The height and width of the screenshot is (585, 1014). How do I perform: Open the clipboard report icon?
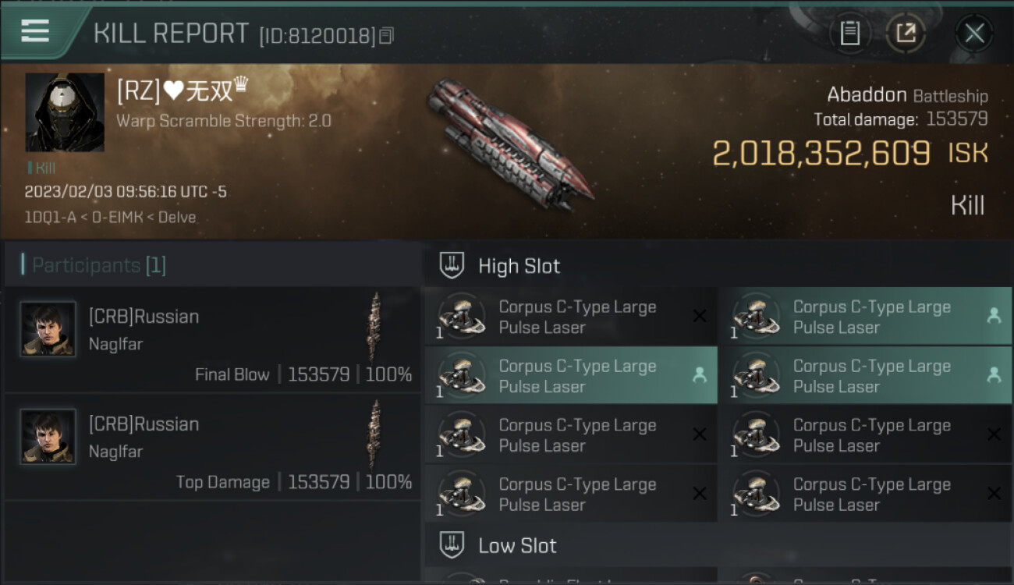coord(849,33)
